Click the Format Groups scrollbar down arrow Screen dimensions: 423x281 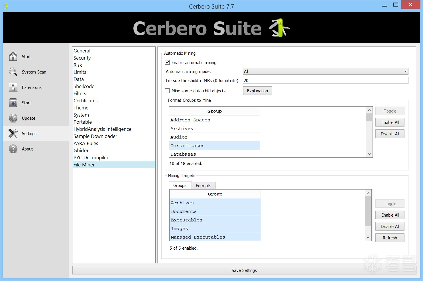pos(369,154)
